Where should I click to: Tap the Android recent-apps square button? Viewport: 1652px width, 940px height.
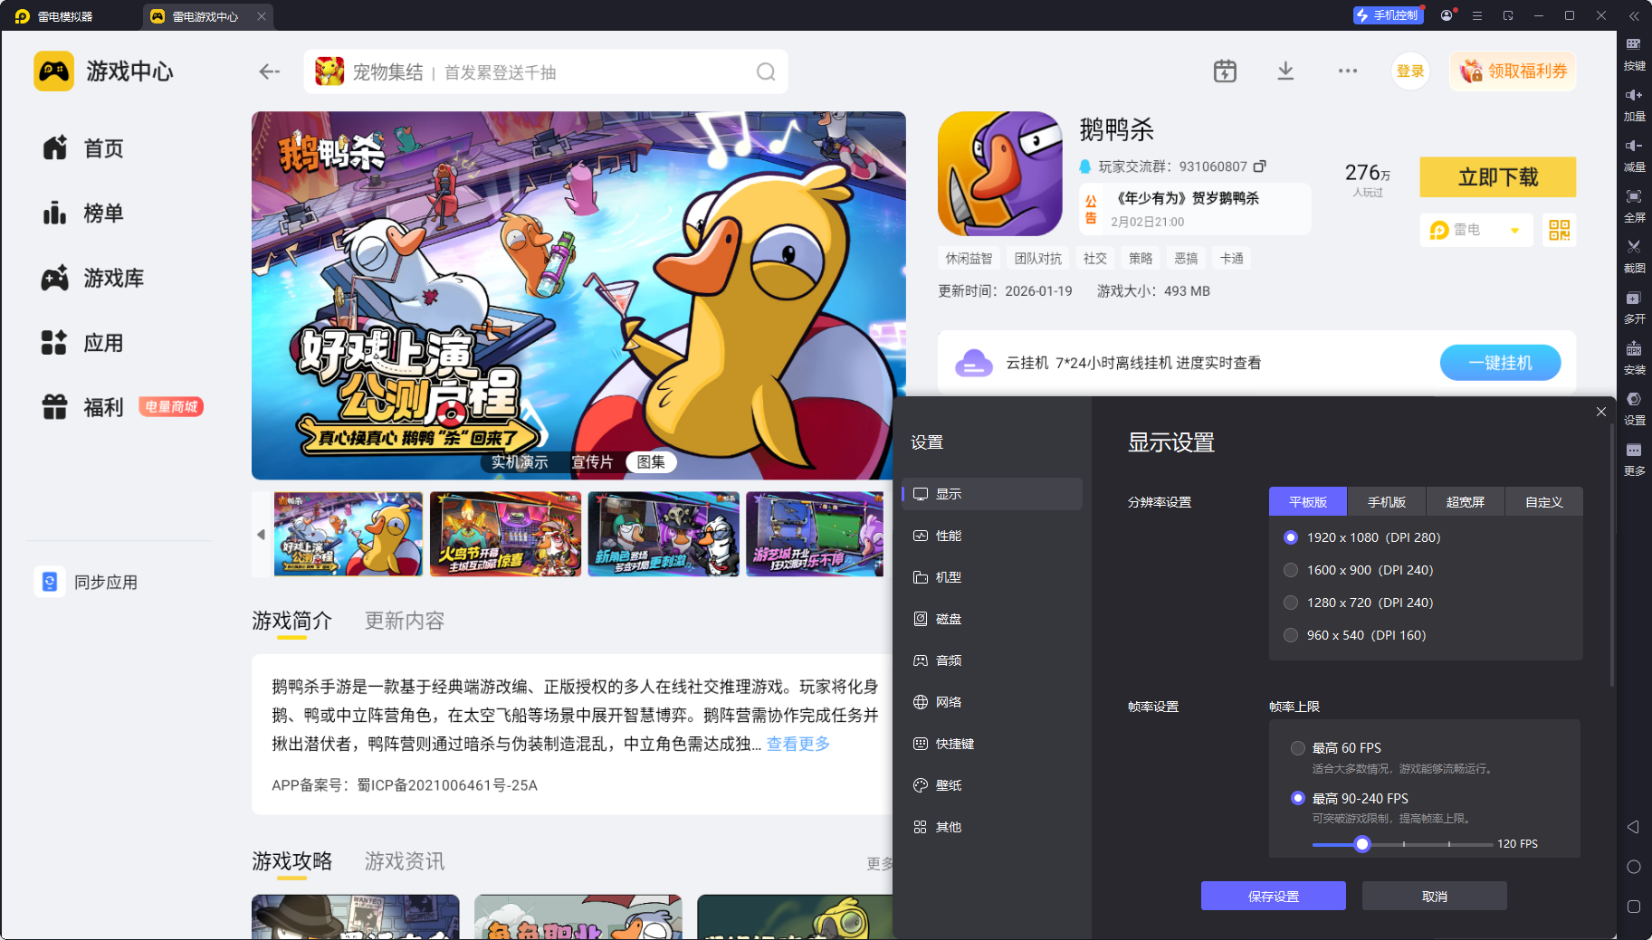[1633, 907]
